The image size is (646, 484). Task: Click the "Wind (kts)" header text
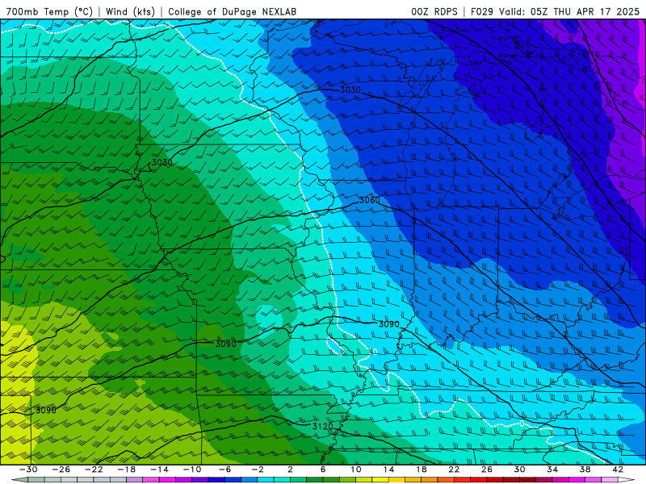pos(131,11)
